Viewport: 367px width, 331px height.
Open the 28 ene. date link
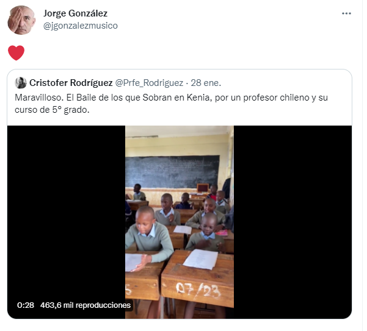(x=206, y=83)
